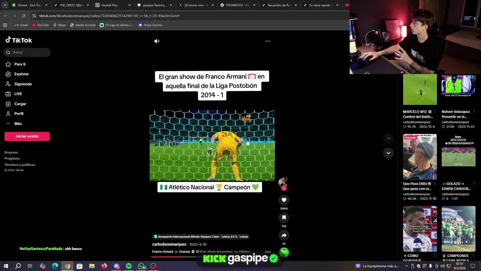Share the video with the arrow icon
Screen dimensions: 481x271
pyautogui.click(x=284, y=235)
